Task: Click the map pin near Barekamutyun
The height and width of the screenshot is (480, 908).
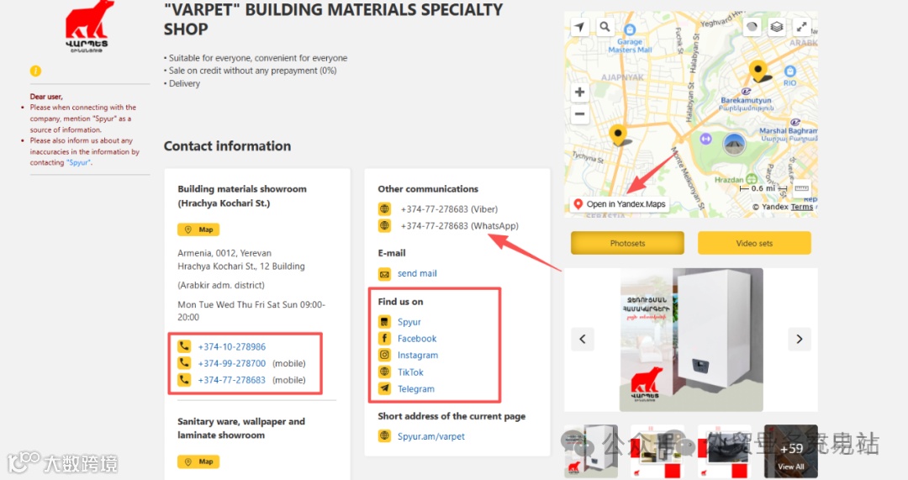Action: point(758,71)
